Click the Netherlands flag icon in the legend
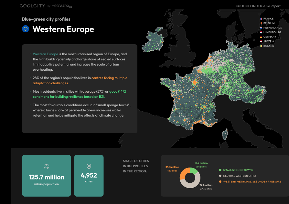The width and height of the screenshot is (289, 204). pos(261,28)
